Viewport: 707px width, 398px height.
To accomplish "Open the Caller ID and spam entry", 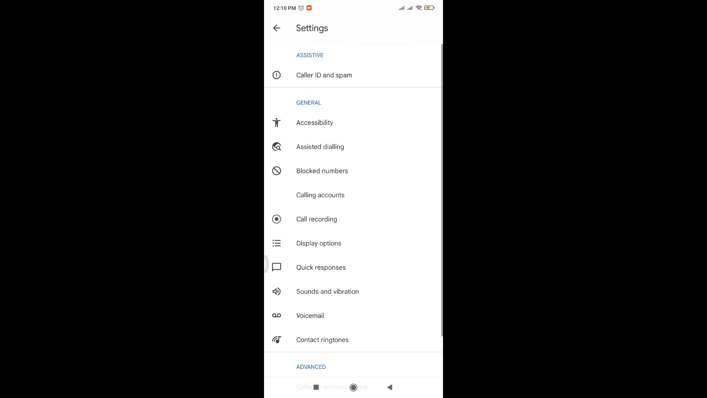I will pos(353,75).
